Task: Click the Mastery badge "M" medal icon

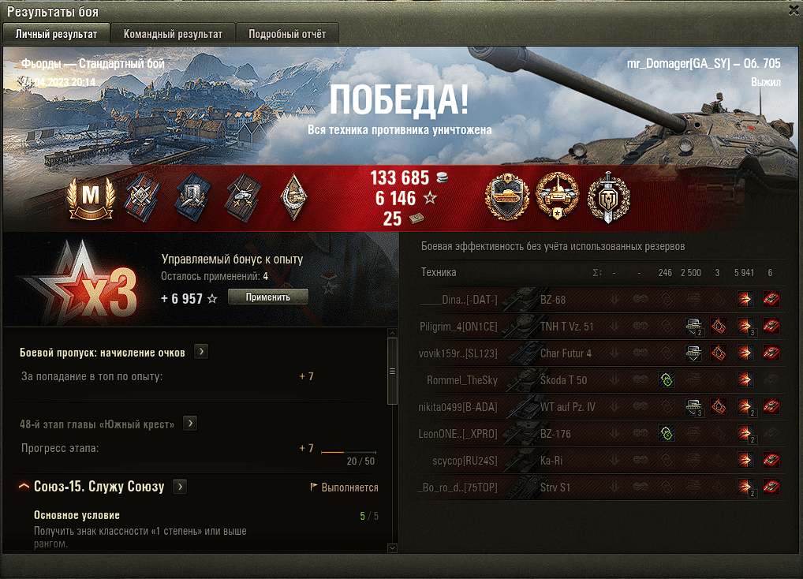Action: 91,198
